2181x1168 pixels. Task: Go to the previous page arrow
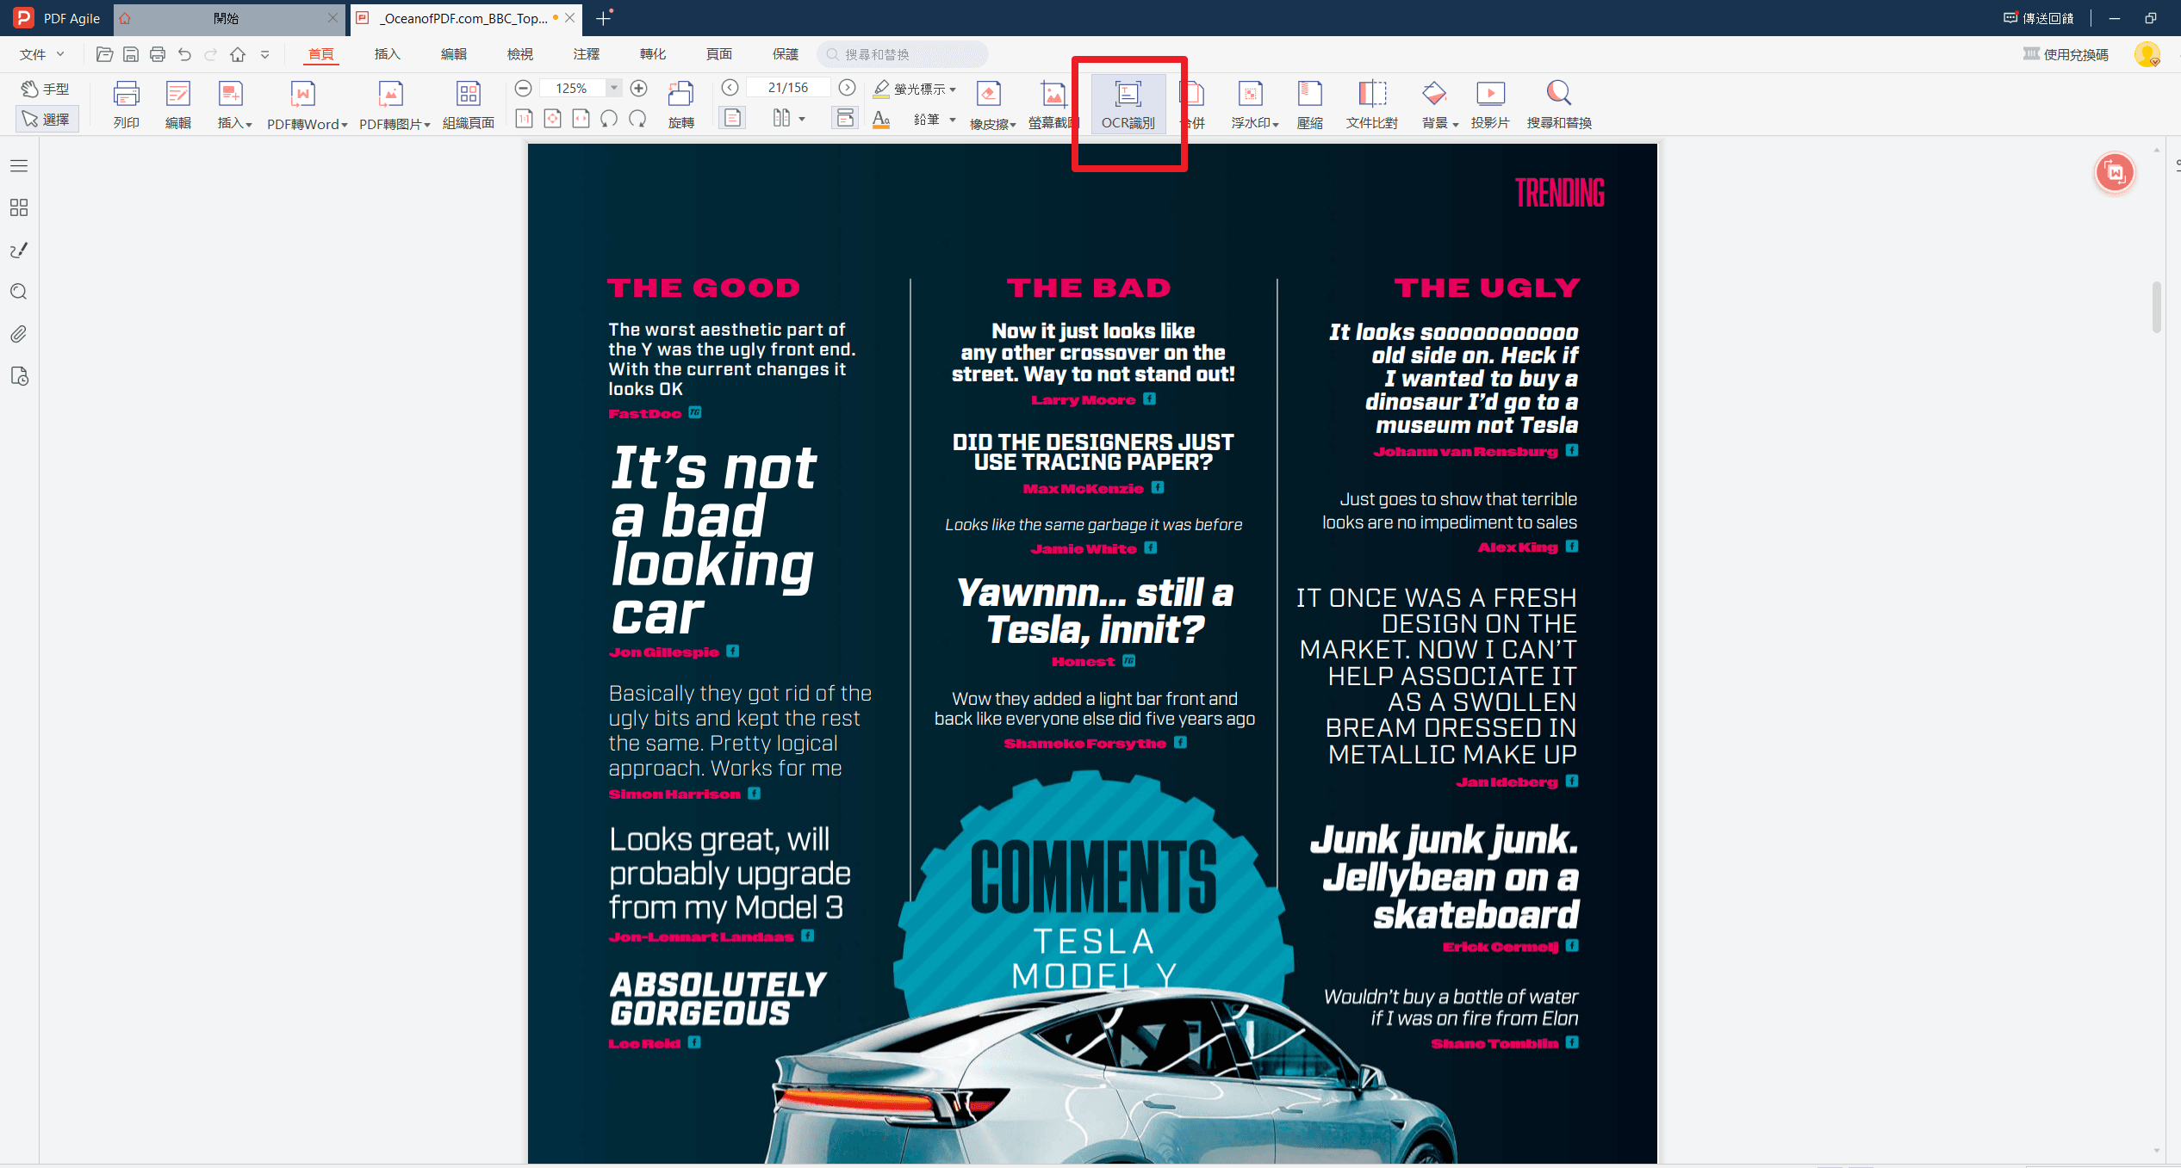pos(730,88)
